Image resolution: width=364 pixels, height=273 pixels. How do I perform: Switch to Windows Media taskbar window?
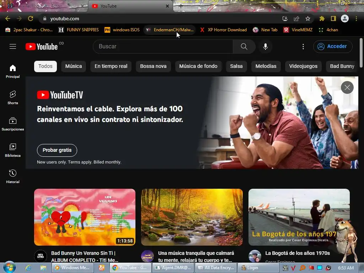tap(73, 268)
